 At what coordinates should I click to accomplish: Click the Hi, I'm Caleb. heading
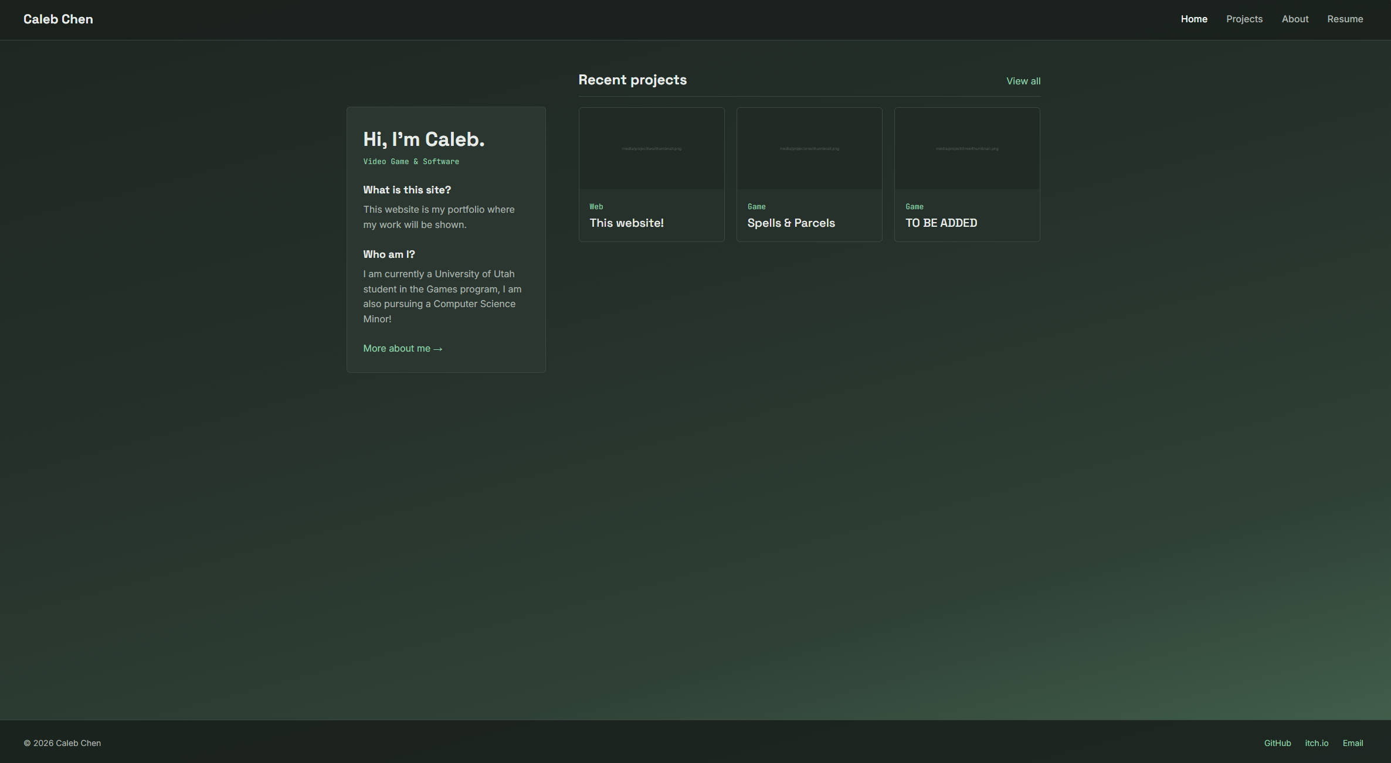click(x=424, y=139)
